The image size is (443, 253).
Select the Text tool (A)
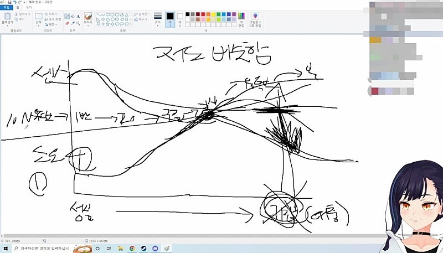[78, 17]
